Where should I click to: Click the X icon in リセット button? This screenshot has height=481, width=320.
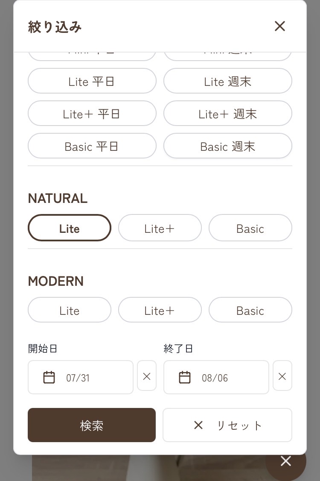198,425
